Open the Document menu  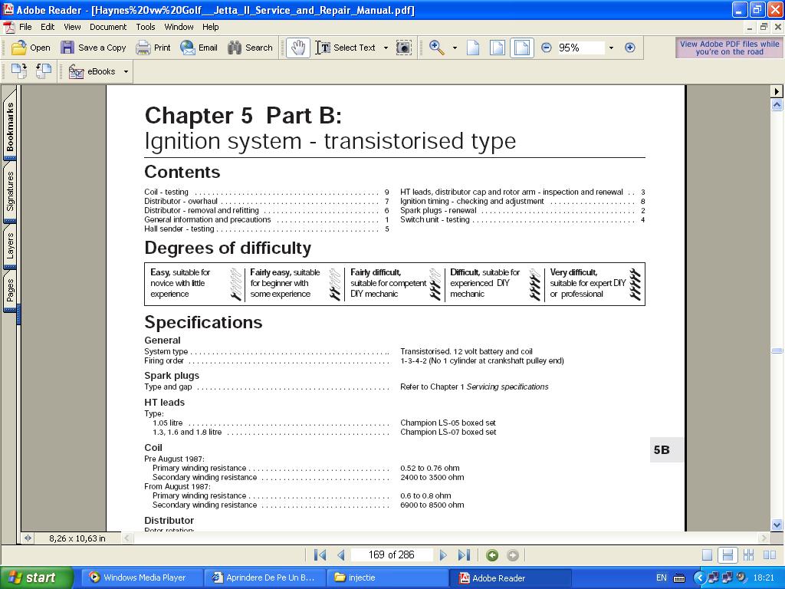pos(107,27)
